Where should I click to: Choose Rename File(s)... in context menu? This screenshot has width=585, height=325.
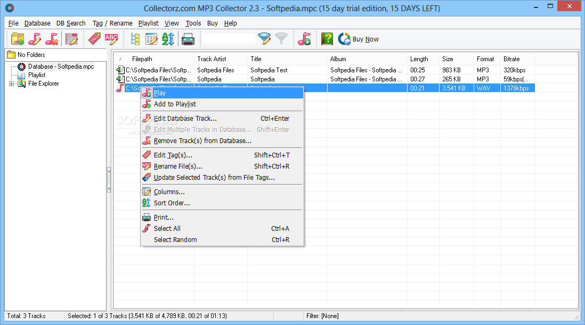222,166
